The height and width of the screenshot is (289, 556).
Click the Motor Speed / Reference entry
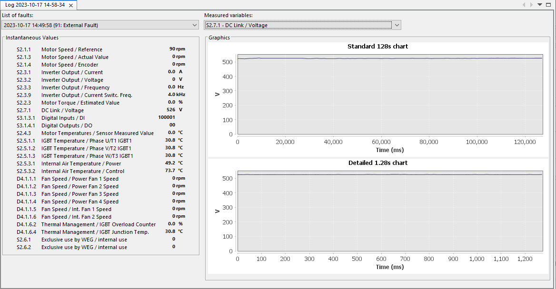[x=71, y=49]
